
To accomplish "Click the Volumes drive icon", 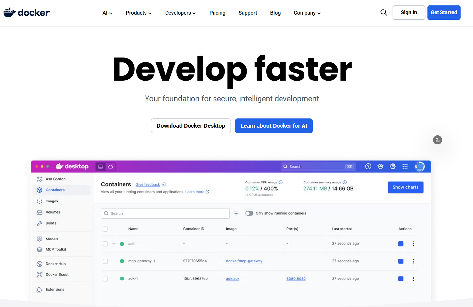I will click(39, 212).
